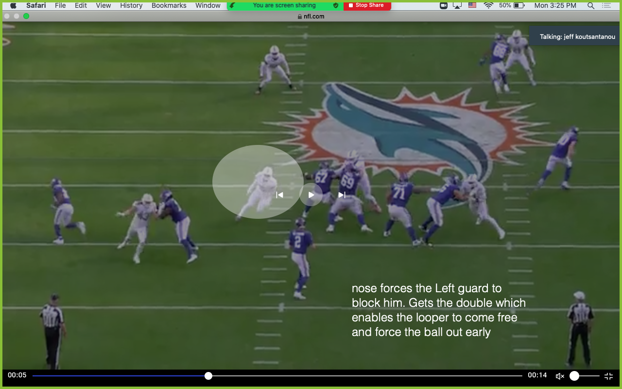Click the volume slider knob
Screen dimensions: 622x389
tap(574, 376)
